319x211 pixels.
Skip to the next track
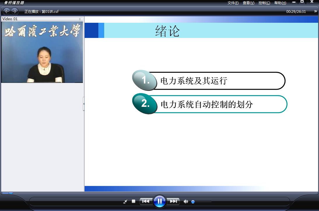pos(173,201)
